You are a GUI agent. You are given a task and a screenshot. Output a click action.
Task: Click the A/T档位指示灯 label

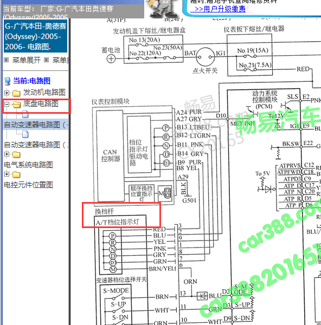coord(117,223)
